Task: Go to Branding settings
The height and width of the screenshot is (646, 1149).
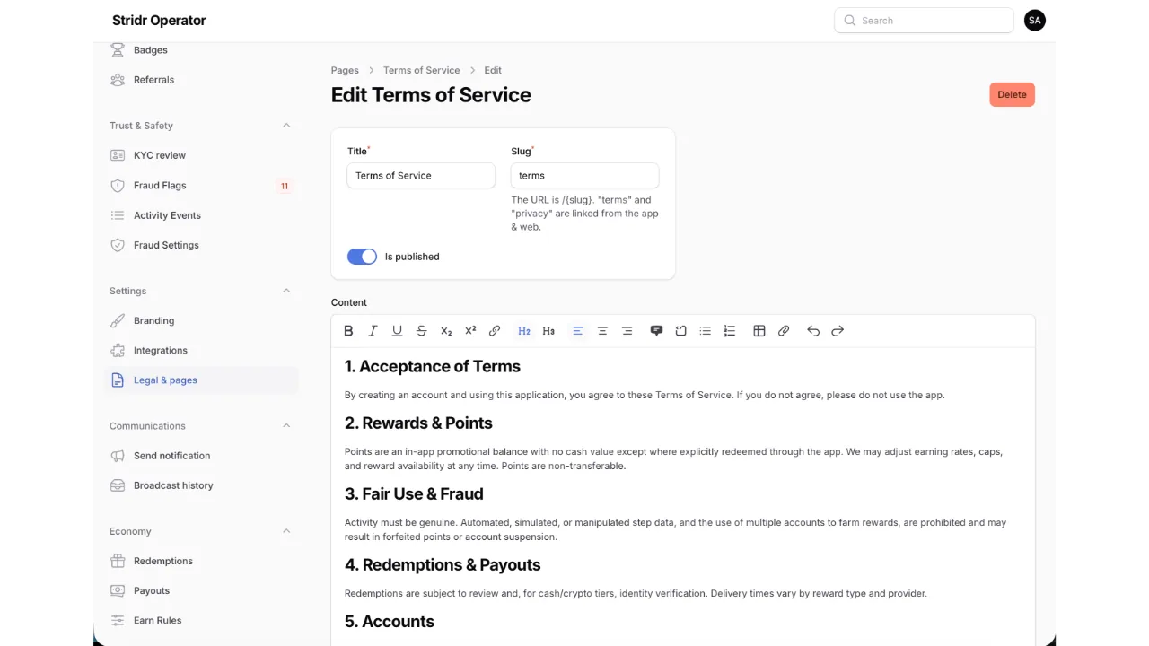Action: point(201,320)
